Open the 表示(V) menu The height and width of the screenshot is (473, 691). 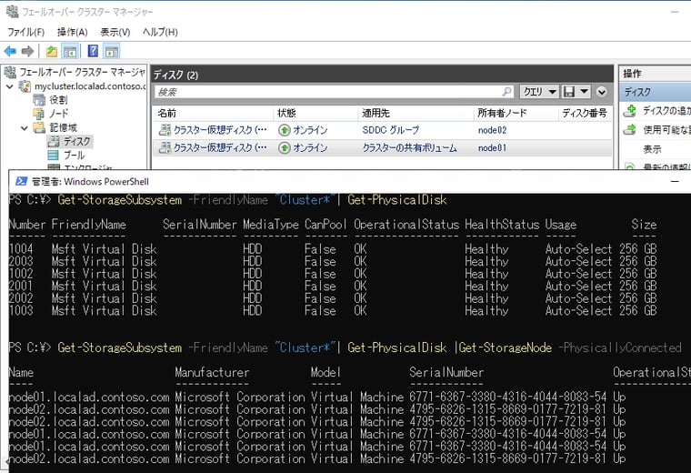point(115,32)
